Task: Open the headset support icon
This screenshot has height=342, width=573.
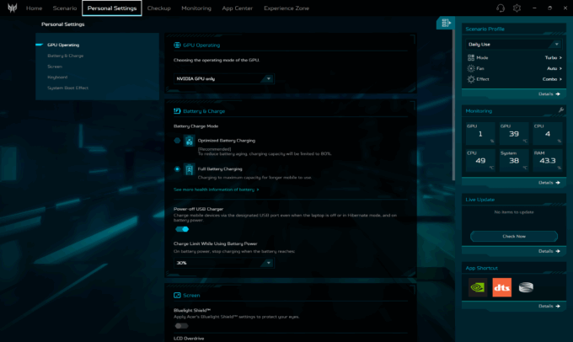Action: click(501, 8)
